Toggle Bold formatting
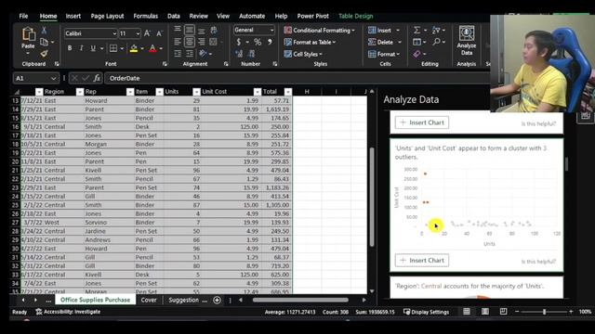This screenshot has height=334, width=595. (x=70, y=48)
